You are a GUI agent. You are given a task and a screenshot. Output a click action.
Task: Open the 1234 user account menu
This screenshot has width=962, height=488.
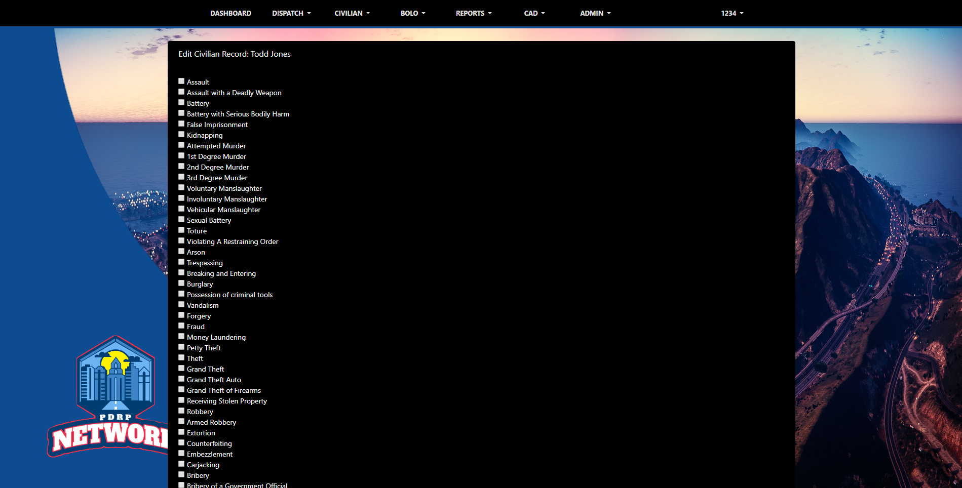coord(732,13)
